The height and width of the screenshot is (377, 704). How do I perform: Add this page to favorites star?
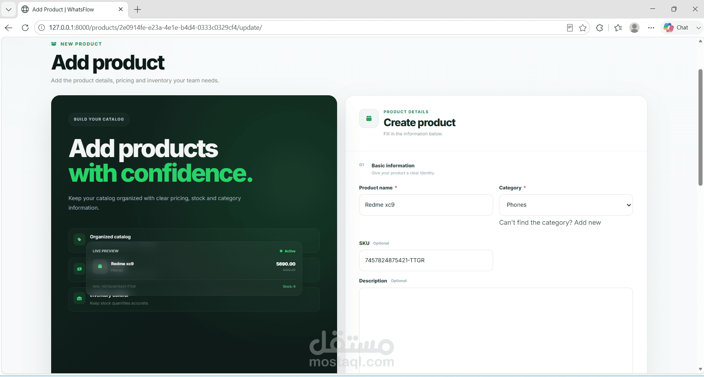point(583,28)
